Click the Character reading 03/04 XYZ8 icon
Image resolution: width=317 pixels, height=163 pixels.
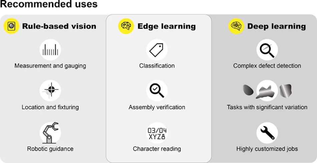coord(157,133)
